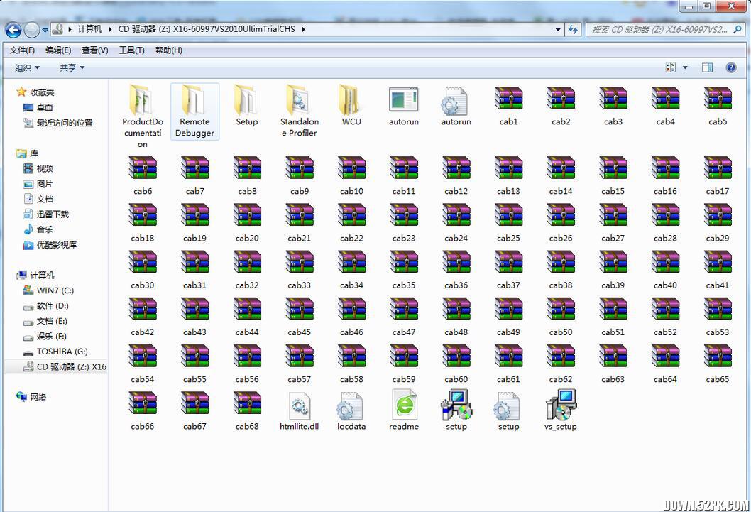The image size is (751, 512).
Task: Select the autorun settings file with gear icon
Action: tap(456, 107)
